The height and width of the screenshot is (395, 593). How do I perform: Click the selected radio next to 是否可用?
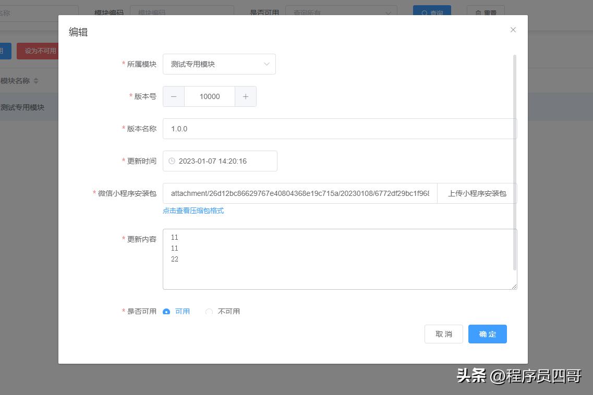click(166, 311)
